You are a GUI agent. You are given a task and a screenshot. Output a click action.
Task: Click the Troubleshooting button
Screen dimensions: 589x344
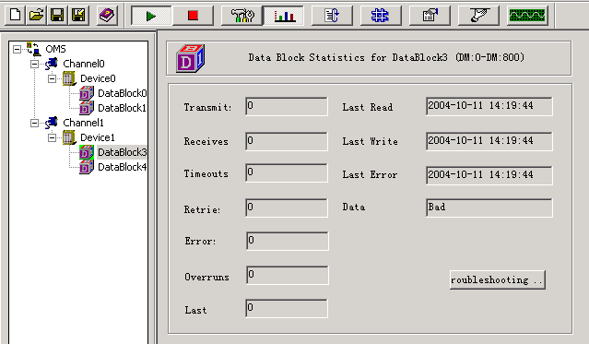click(498, 280)
